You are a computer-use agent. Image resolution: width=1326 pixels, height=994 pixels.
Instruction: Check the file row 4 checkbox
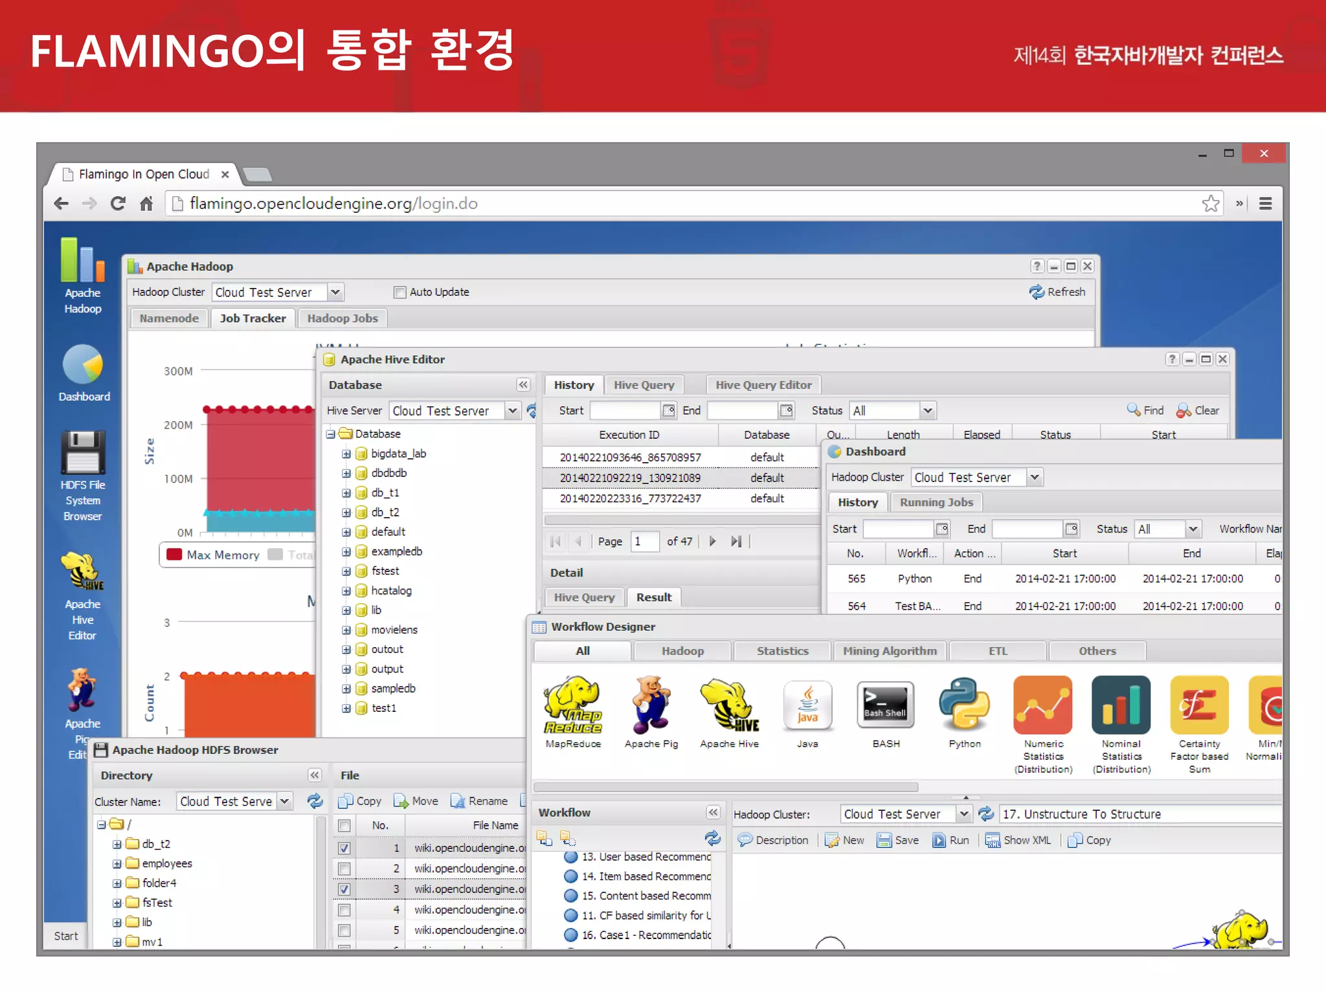(344, 910)
